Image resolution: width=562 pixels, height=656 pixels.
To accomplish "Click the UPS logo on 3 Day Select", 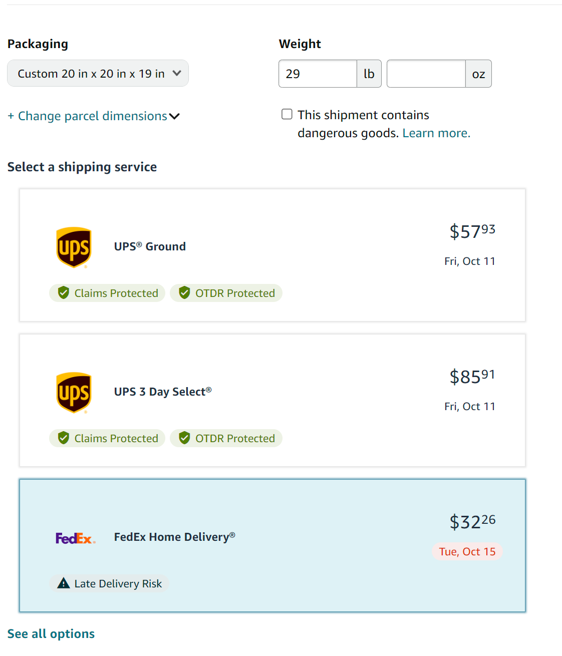I will 74,393.
